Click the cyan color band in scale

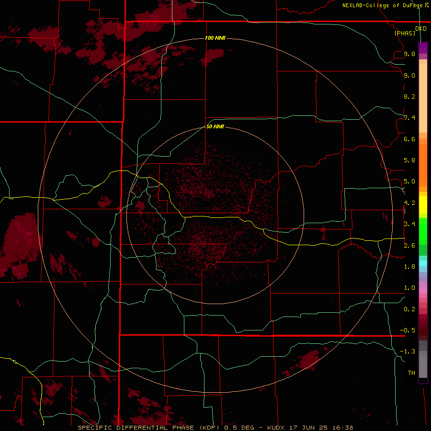coord(423,263)
